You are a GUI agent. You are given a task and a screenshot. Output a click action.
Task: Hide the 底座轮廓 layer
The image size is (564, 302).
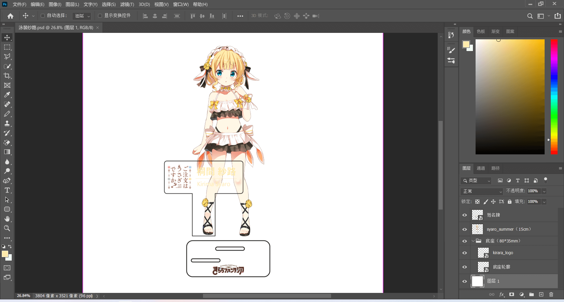point(465,267)
